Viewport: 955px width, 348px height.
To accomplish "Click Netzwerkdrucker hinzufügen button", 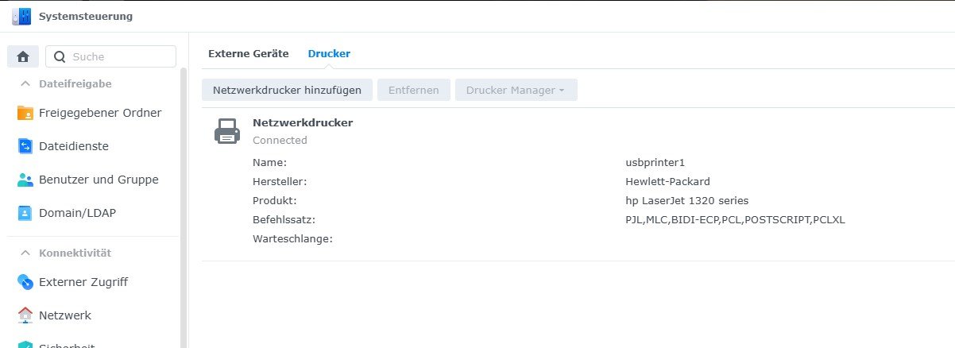I will [288, 90].
